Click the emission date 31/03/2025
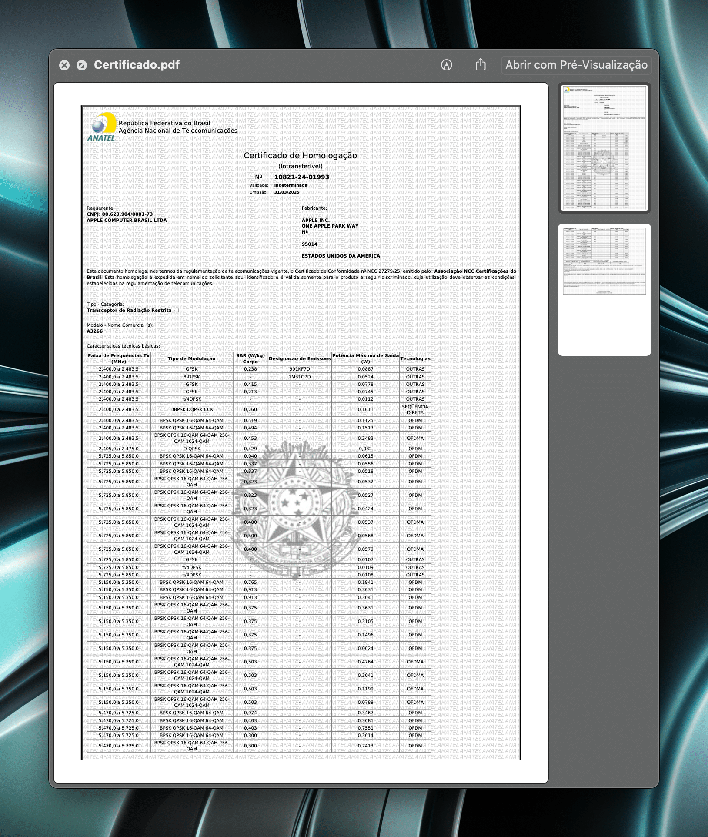This screenshot has width=708, height=837. click(x=287, y=192)
